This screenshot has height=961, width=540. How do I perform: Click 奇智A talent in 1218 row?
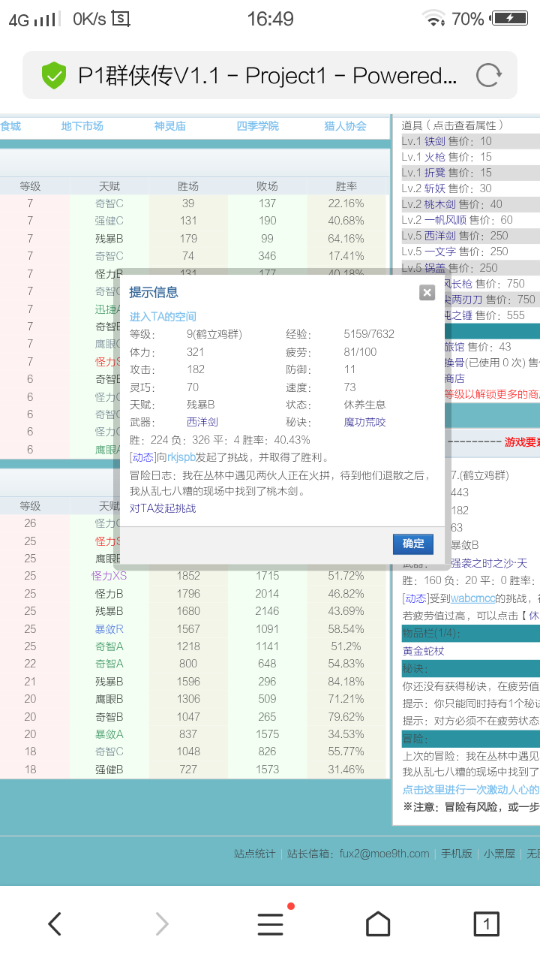(x=109, y=646)
